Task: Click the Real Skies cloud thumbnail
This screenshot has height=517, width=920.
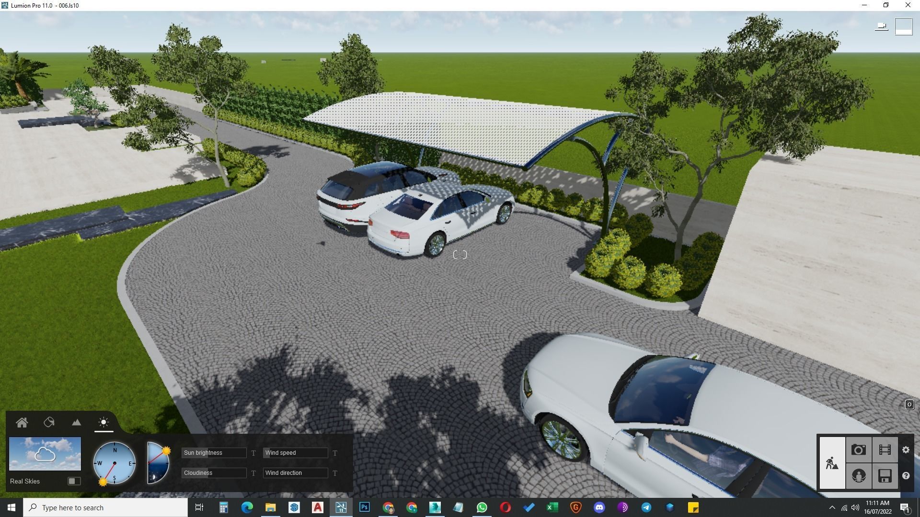Action: 45,453
